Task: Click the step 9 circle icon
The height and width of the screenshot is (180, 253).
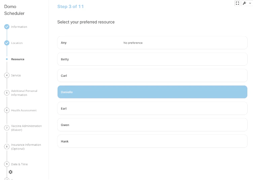Action: coord(7,164)
